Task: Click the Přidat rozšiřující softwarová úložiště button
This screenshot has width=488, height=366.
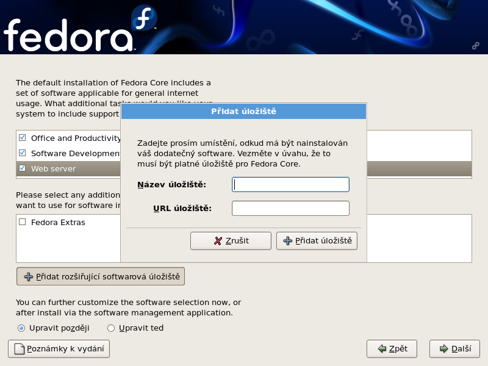Action: pos(101,276)
